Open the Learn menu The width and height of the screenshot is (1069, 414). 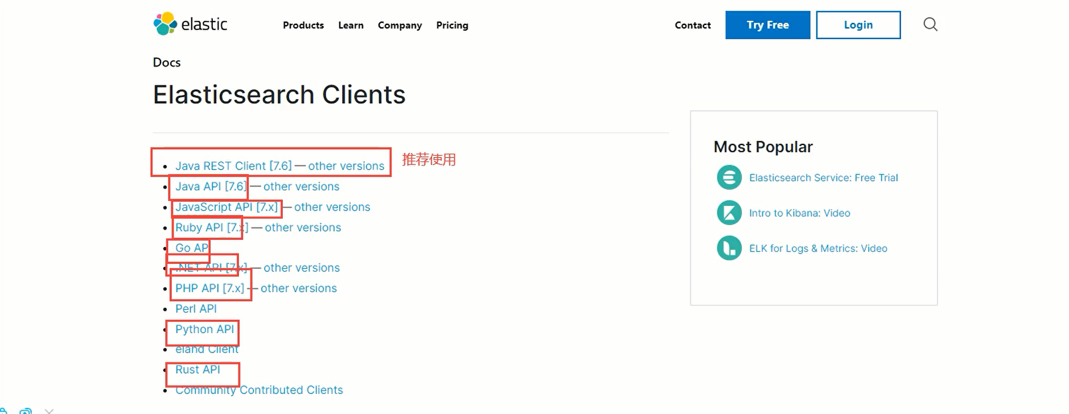tap(351, 25)
